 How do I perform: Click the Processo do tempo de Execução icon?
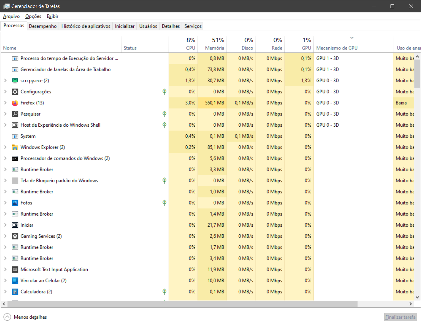pyautogui.click(x=15, y=58)
